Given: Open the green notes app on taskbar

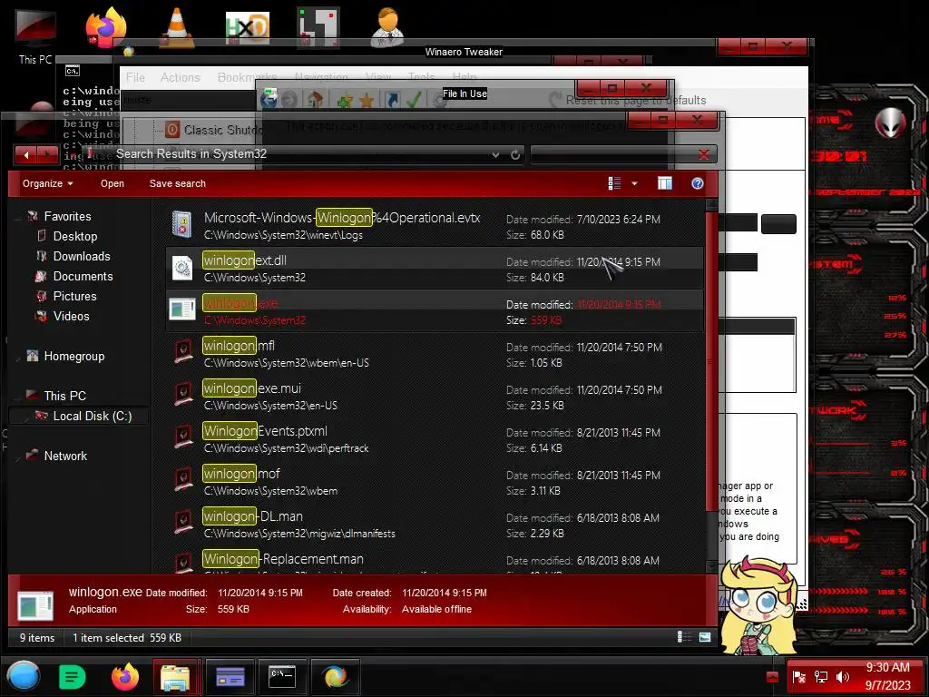Looking at the screenshot, I should click(72, 676).
